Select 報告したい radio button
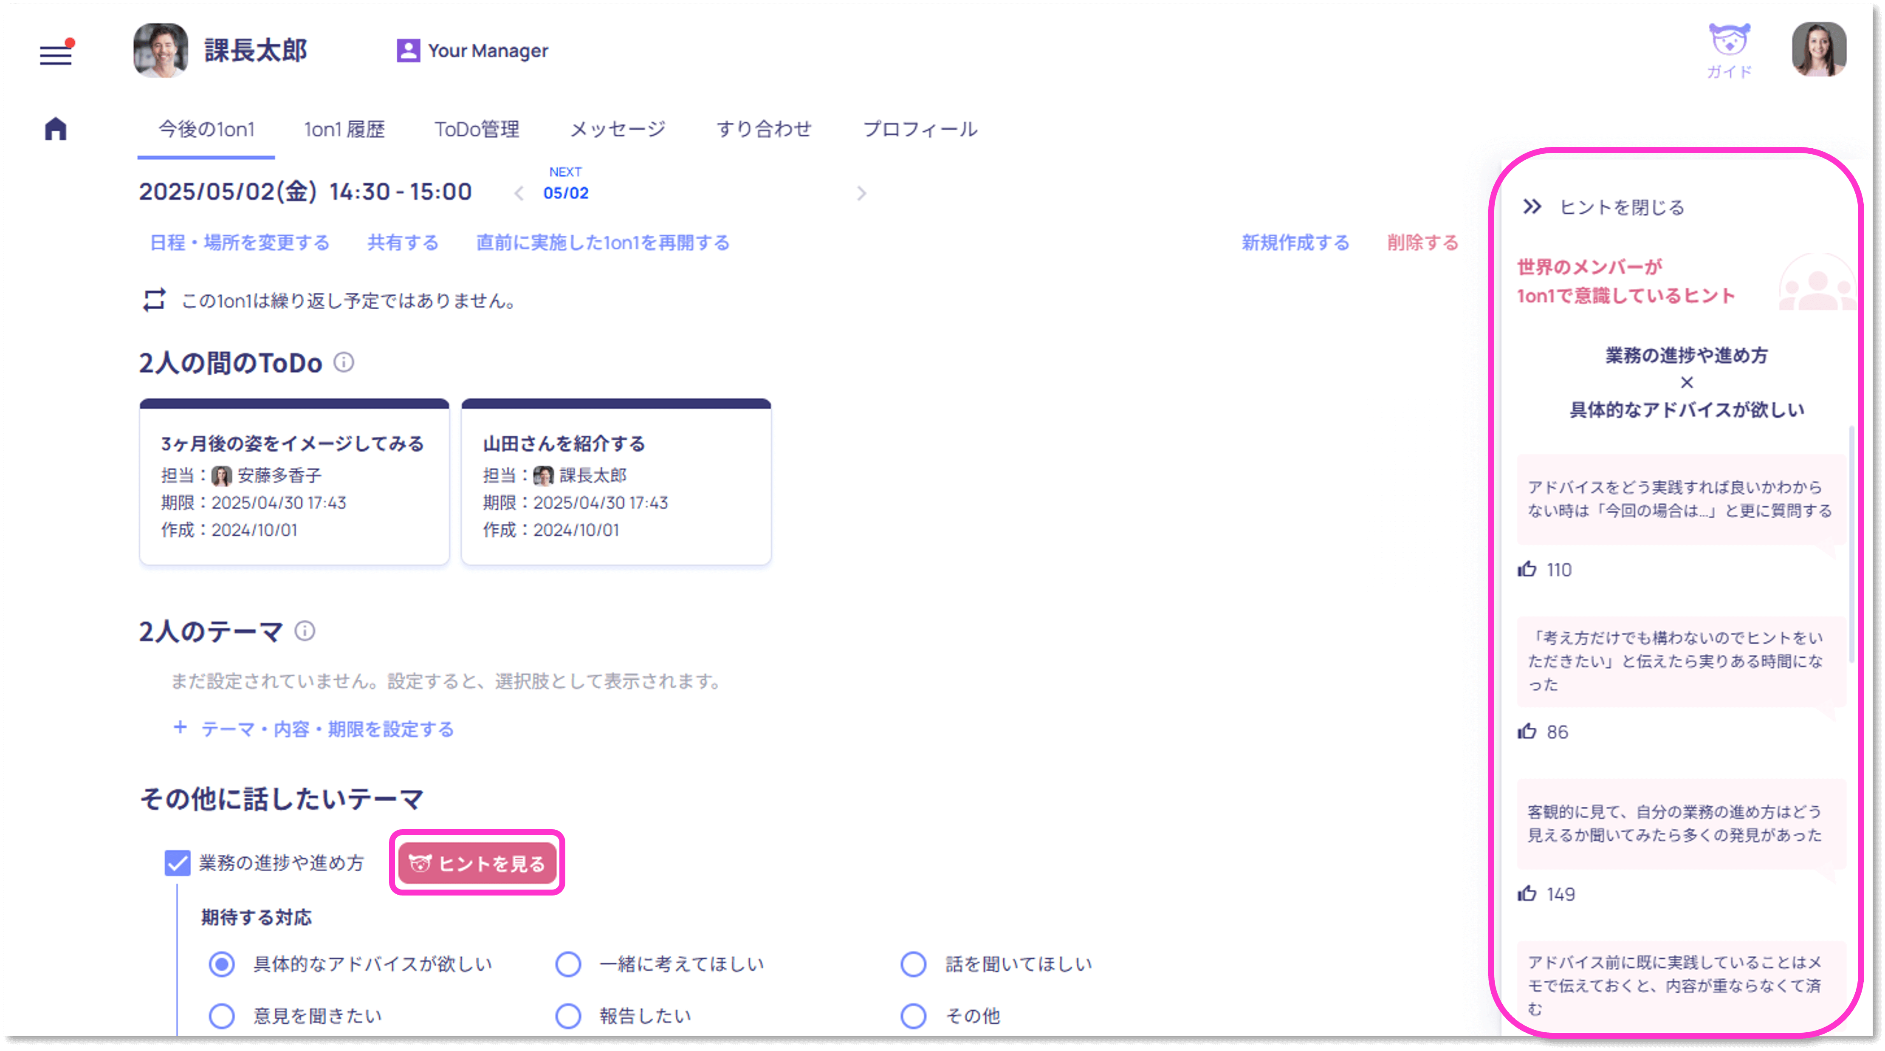The image size is (1885, 1051). 568,1017
